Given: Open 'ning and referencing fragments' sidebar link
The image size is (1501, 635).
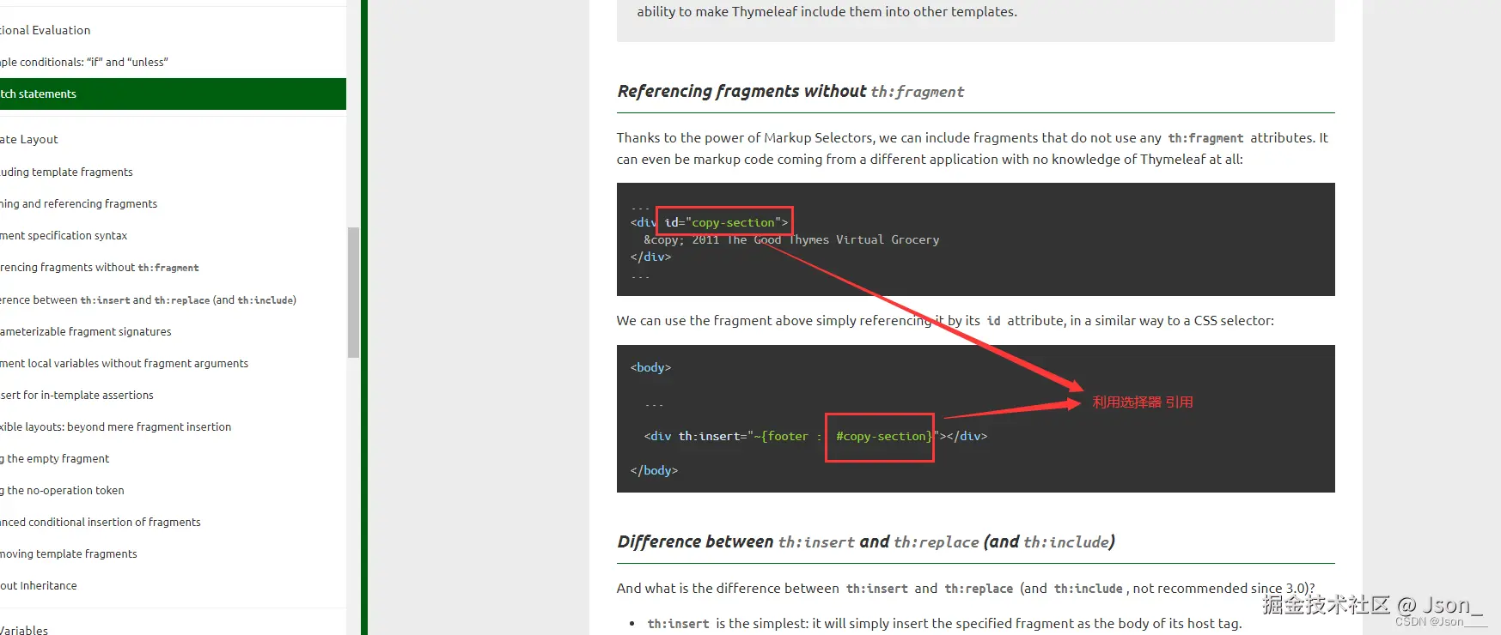Looking at the screenshot, I should [78, 203].
